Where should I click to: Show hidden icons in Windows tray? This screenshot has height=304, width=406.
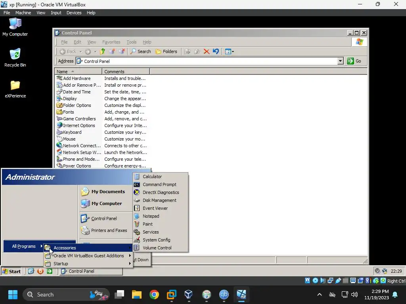(320, 294)
